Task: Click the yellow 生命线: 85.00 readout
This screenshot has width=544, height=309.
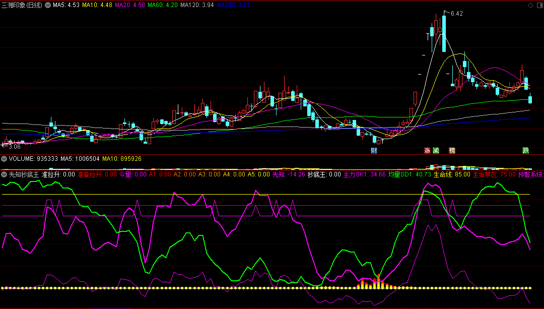Action: [x=452, y=174]
